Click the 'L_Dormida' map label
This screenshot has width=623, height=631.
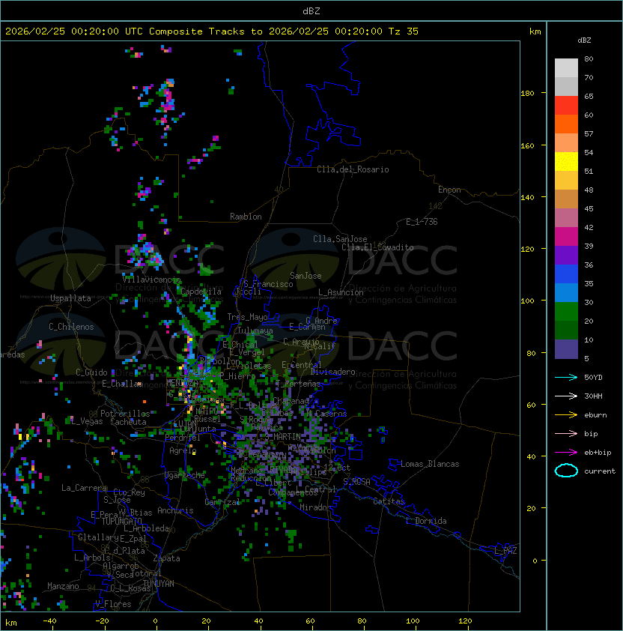tap(426, 521)
